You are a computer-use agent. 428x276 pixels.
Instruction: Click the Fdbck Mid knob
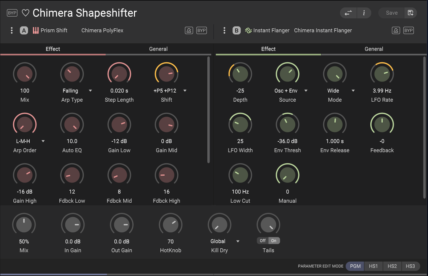(119, 175)
